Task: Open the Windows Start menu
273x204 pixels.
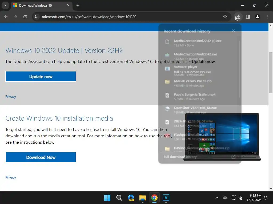Action: (107, 198)
